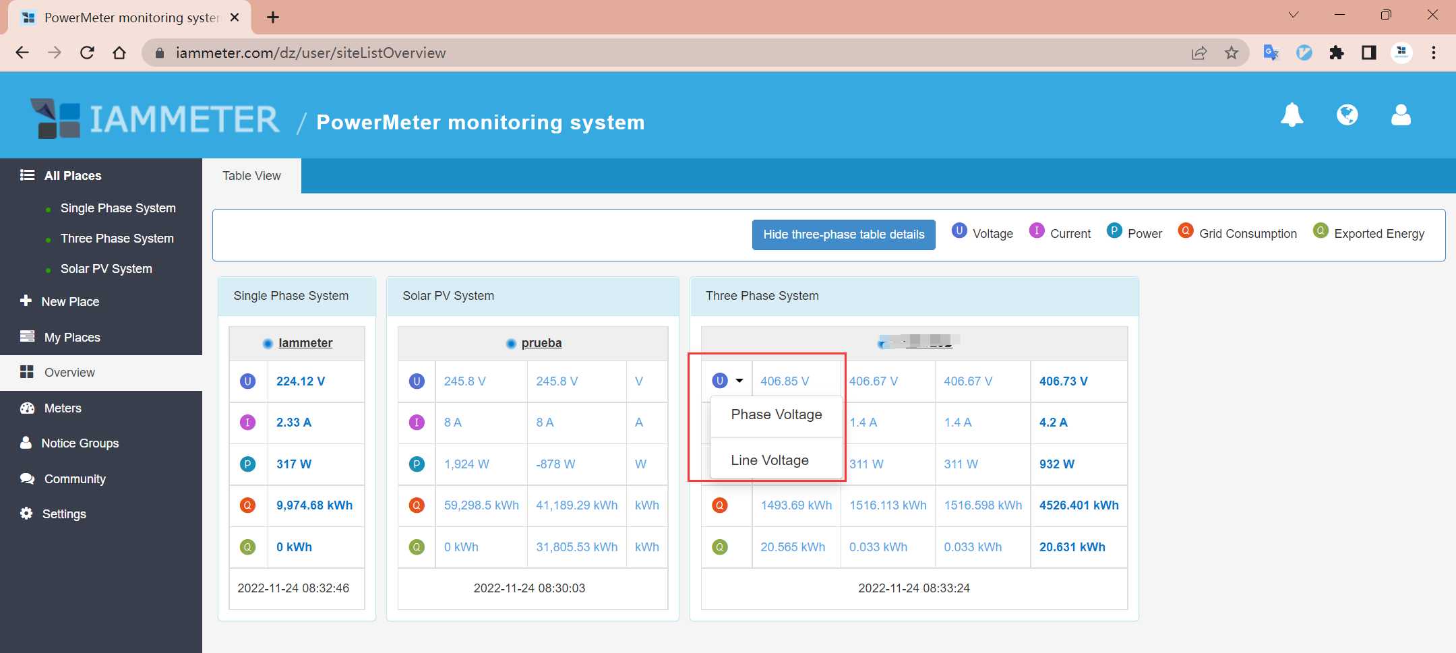
Task: Bookmark page with star icon
Action: click(x=1232, y=53)
